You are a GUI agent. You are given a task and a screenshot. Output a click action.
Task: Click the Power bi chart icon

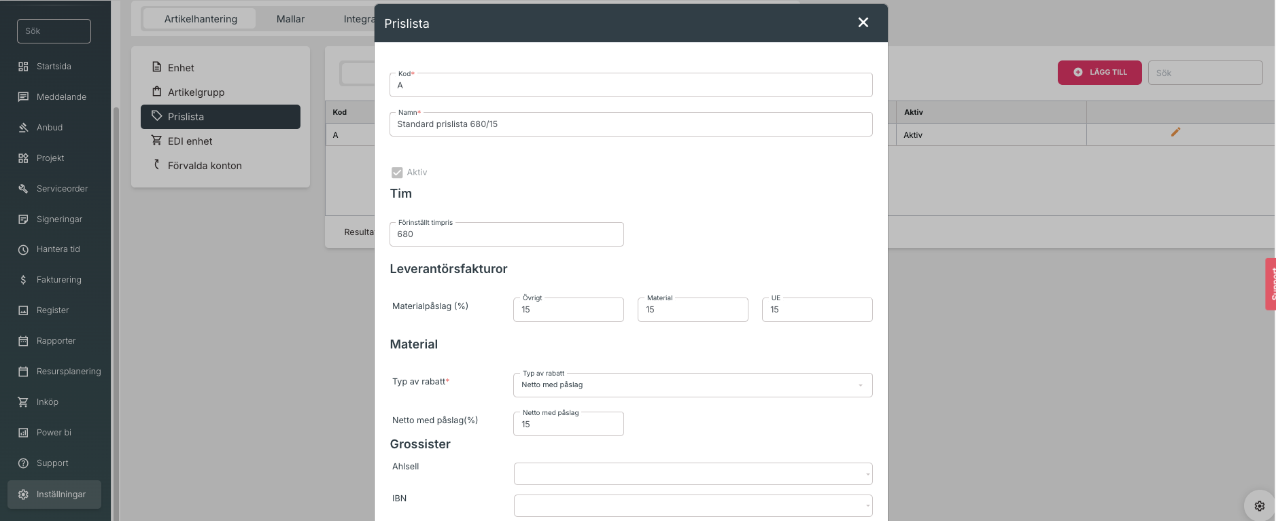point(23,433)
